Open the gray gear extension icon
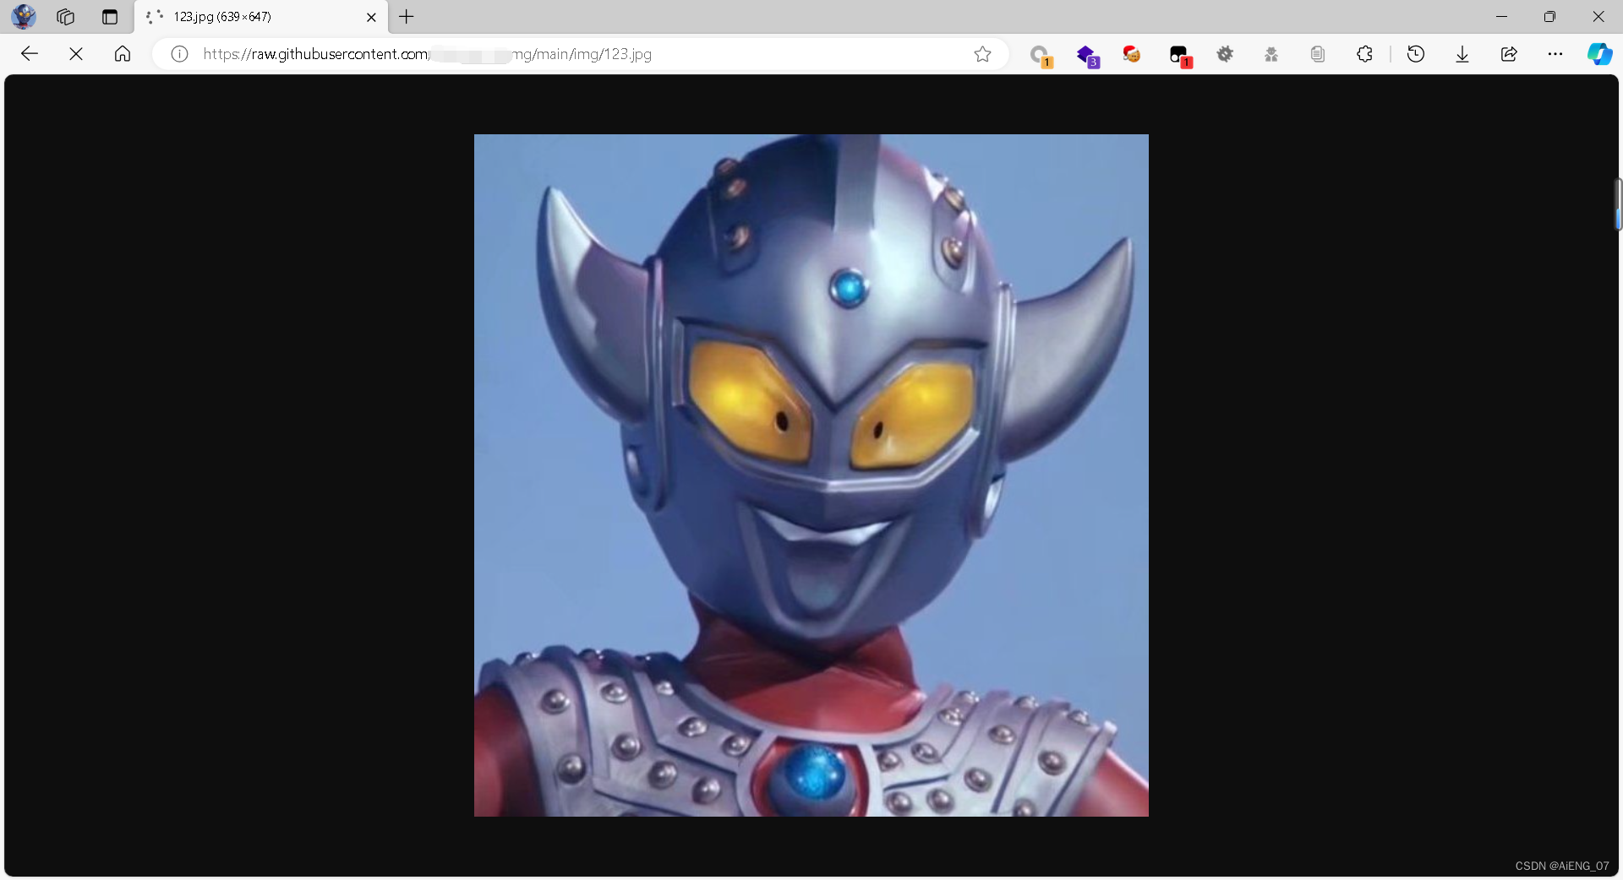Image resolution: width=1623 pixels, height=880 pixels. [1225, 54]
